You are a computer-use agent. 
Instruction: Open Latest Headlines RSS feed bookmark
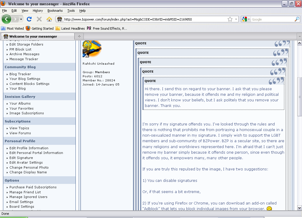pos(70,28)
